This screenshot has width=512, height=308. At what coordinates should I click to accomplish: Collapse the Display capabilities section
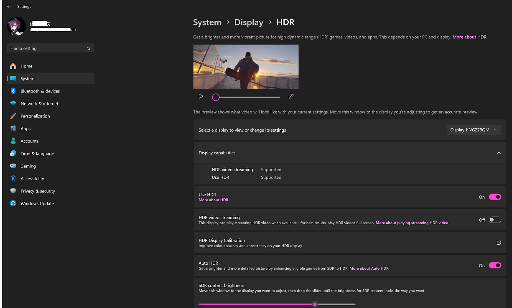[x=499, y=153]
